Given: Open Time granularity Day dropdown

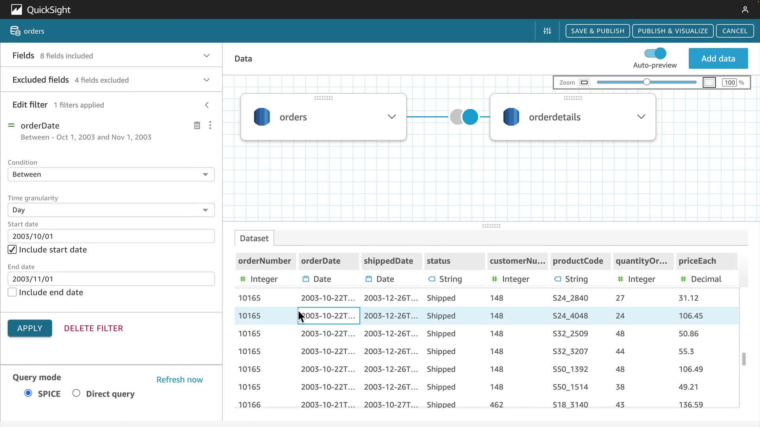Looking at the screenshot, I should [111, 210].
